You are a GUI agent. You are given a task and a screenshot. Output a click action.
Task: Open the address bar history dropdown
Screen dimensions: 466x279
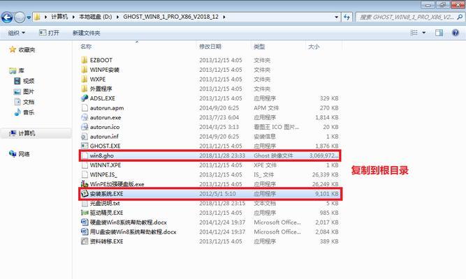[x=337, y=17]
